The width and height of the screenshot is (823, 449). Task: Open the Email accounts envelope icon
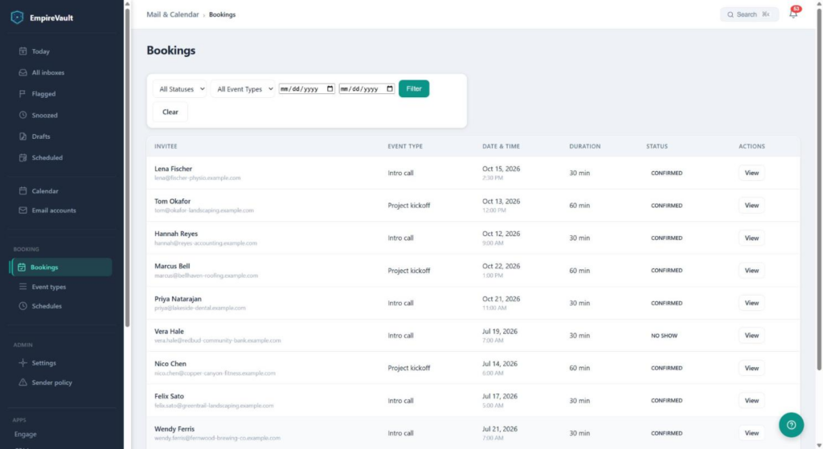coord(23,210)
